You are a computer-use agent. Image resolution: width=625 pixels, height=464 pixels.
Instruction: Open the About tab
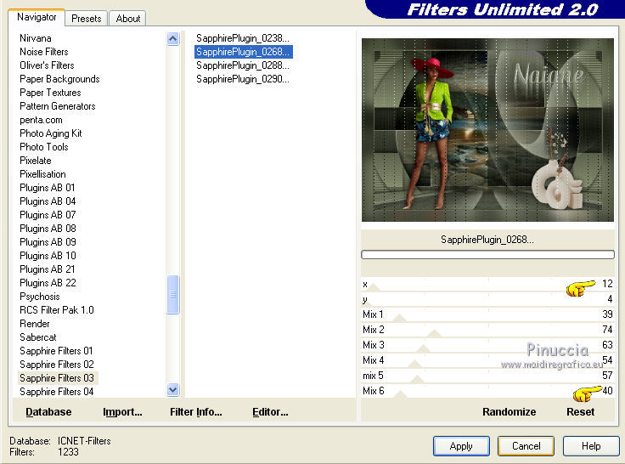pyautogui.click(x=128, y=19)
